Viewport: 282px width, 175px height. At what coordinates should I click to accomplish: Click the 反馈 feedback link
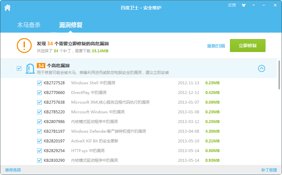pos(232,5)
